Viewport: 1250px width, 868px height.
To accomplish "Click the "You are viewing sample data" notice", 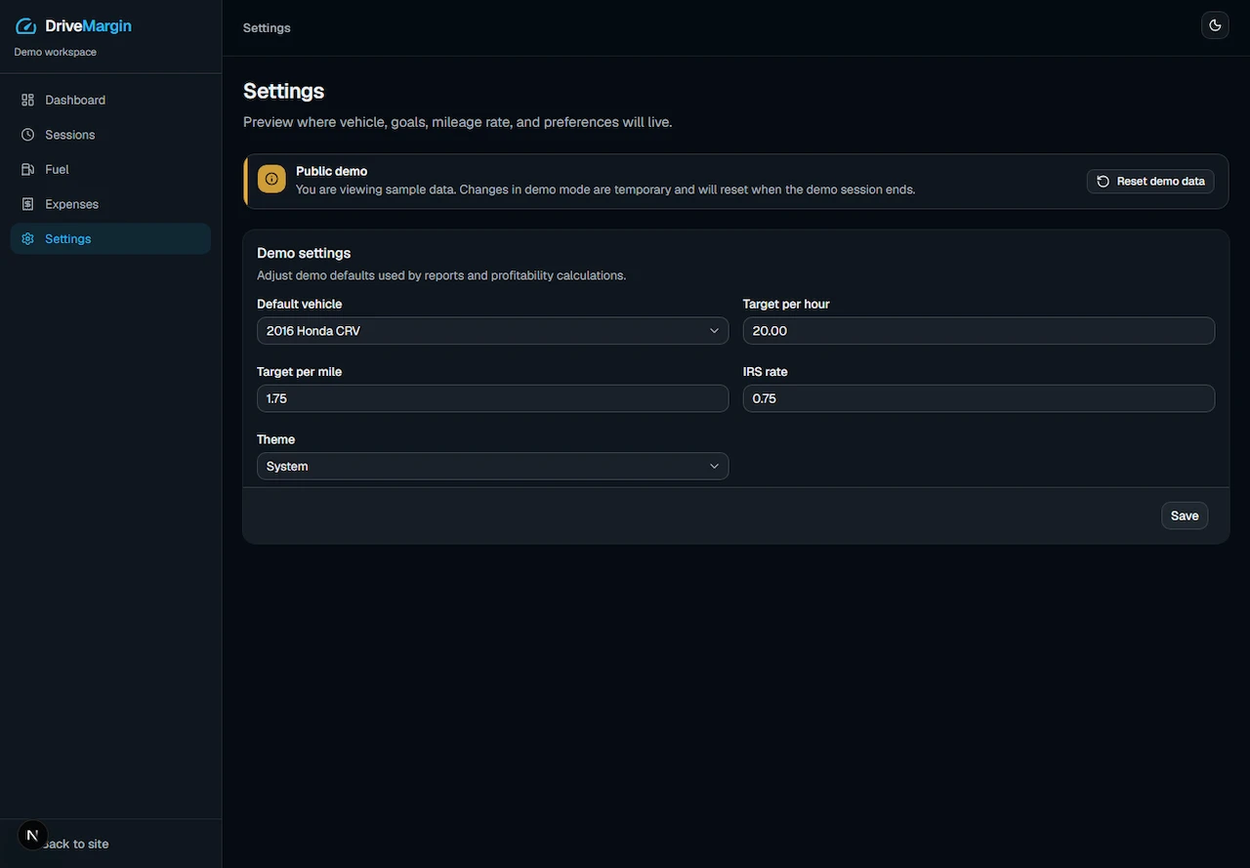I will (605, 189).
